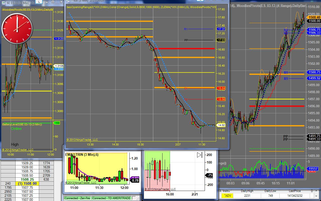Viewport: 321px width, 201px height.
Task: Select the ^ADV instrument cell
Action: coord(228,196)
